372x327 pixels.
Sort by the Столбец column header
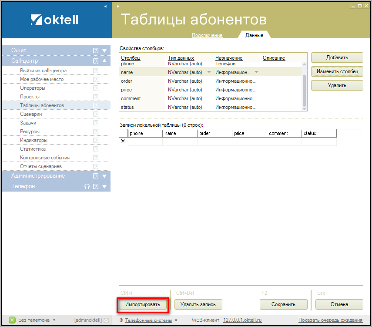point(131,58)
